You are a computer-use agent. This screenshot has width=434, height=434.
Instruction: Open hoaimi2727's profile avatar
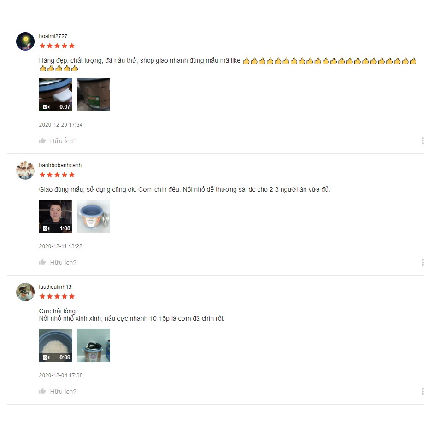[25, 41]
